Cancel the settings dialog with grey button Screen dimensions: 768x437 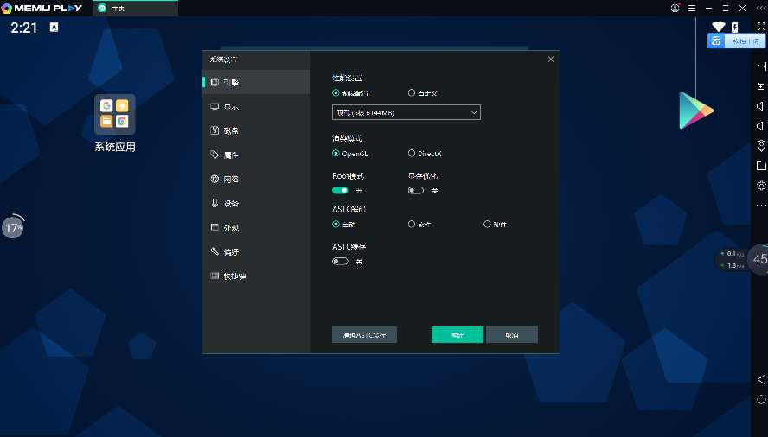[512, 335]
